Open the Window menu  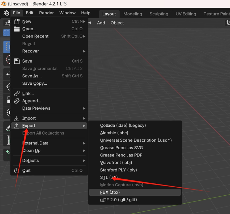(x=67, y=13)
